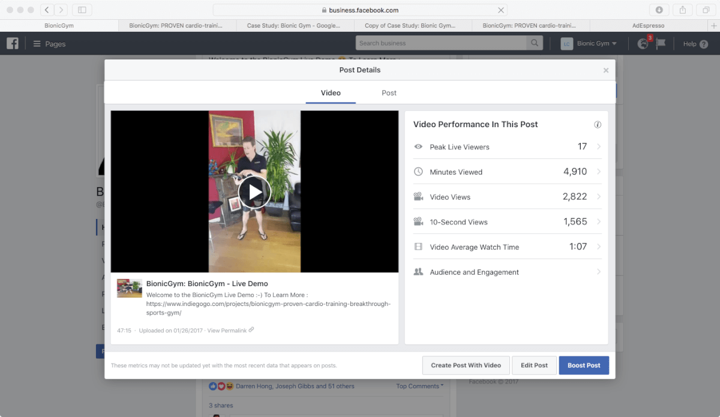720x417 pixels.
Task: Click the camera icon beside 10-Second Views
Action: click(x=418, y=222)
